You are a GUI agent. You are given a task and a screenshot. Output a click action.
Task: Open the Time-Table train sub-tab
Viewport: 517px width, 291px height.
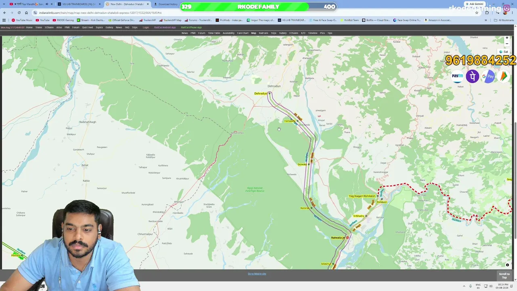(214, 33)
